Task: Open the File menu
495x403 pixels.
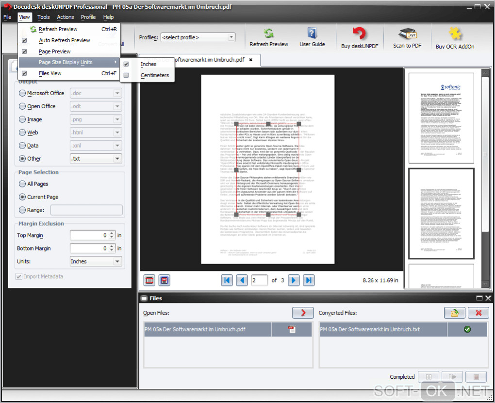Action: pos(8,17)
